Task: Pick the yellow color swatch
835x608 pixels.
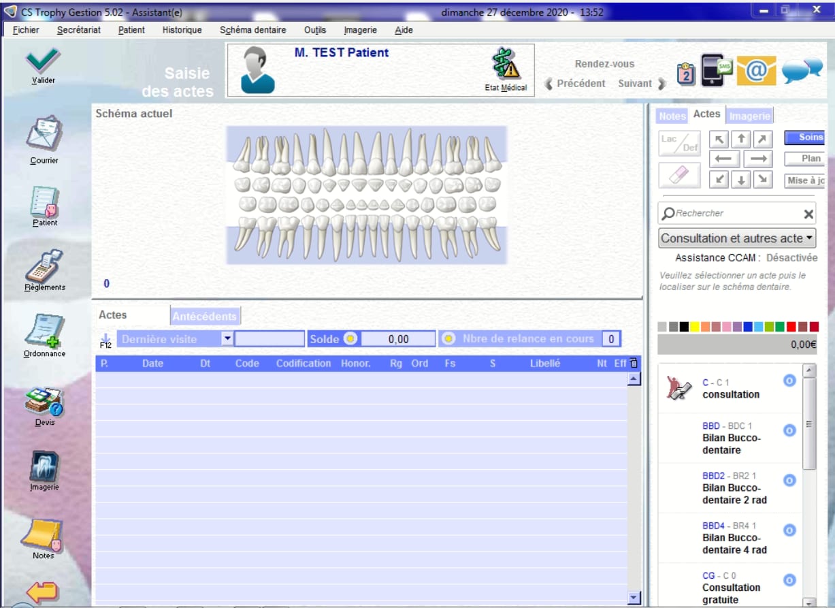Action: (695, 327)
